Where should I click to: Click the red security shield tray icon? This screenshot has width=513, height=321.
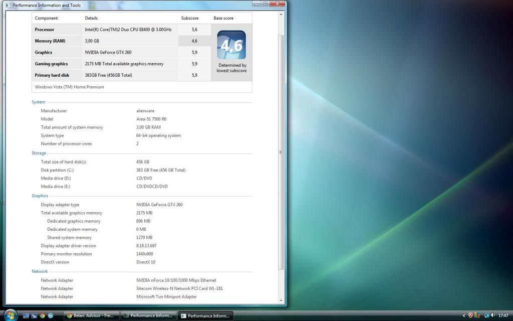pyautogui.click(x=470, y=315)
